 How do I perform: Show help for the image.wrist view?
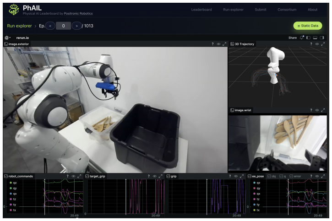point(311,110)
